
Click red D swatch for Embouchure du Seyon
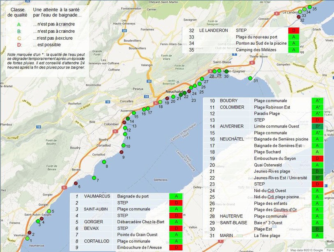[x=318, y=158]
